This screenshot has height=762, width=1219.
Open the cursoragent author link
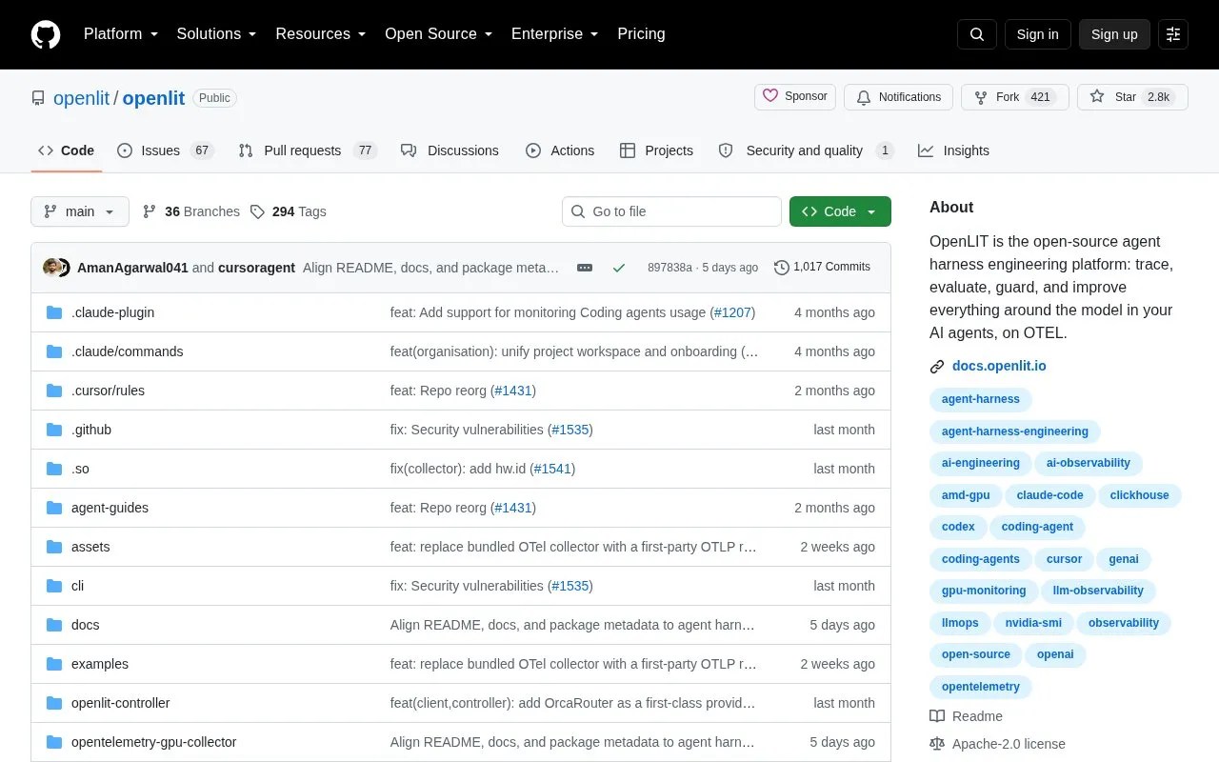[256, 268]
